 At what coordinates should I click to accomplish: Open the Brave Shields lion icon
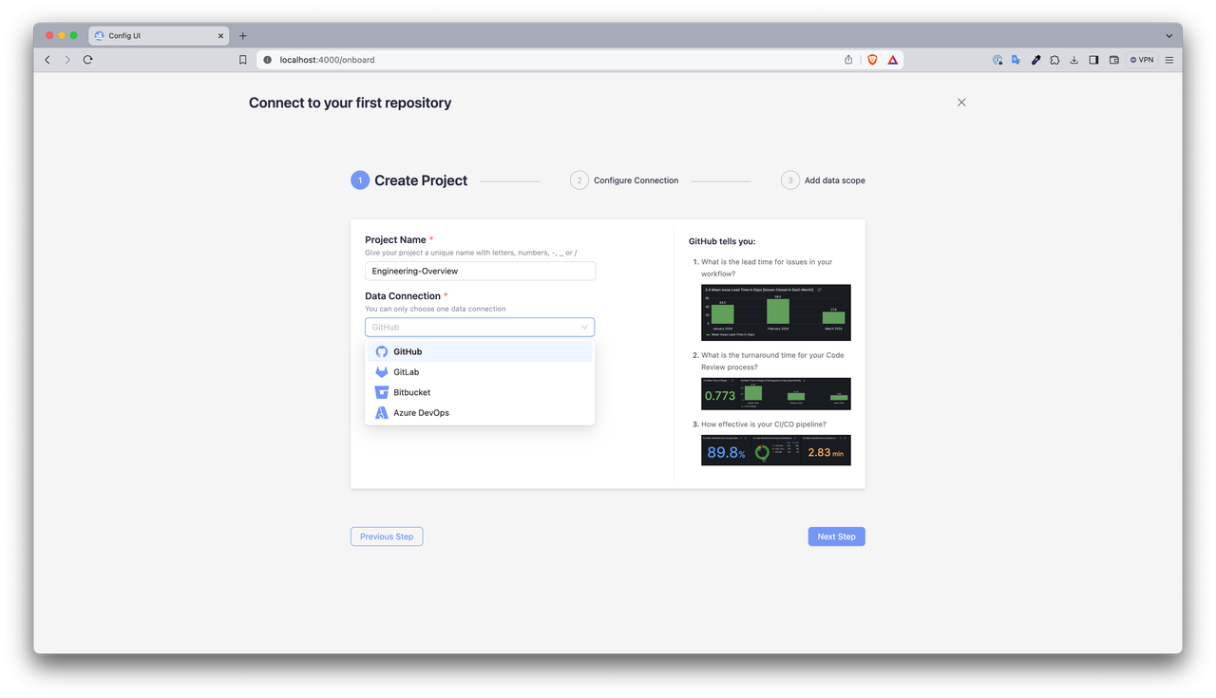(872, 60)
